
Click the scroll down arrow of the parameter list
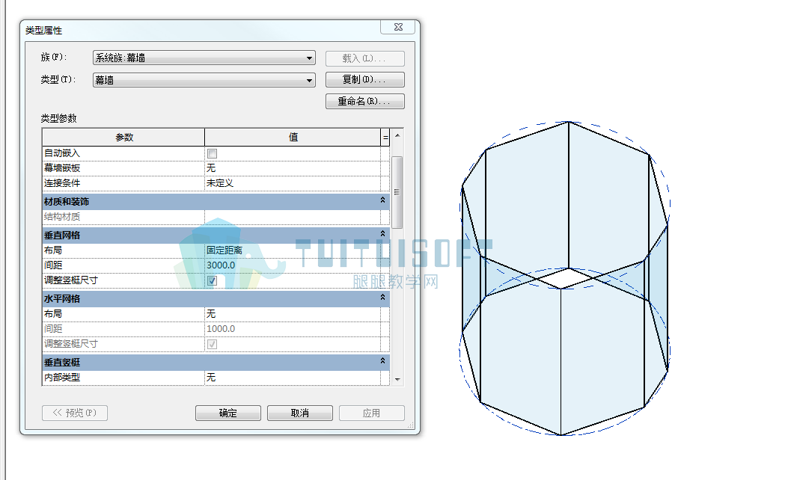tap(397, 379)
